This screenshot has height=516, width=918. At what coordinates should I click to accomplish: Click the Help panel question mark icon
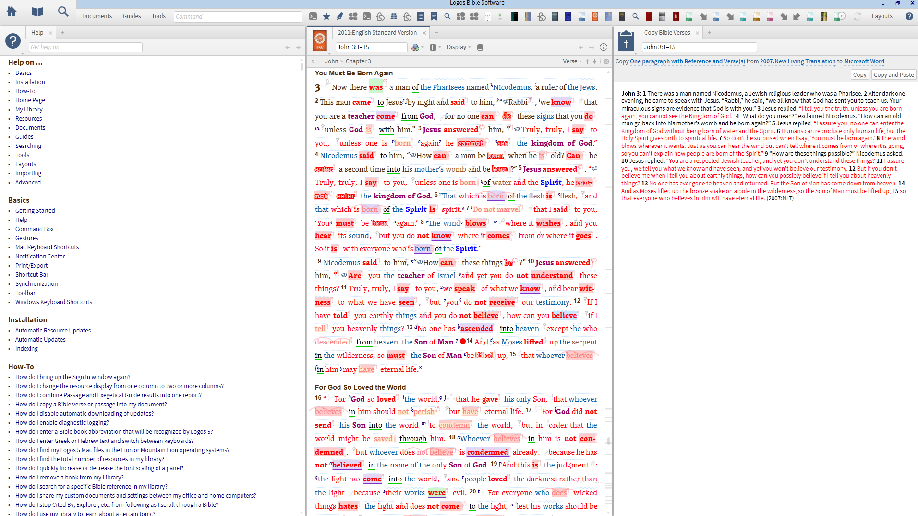[13, 41]
